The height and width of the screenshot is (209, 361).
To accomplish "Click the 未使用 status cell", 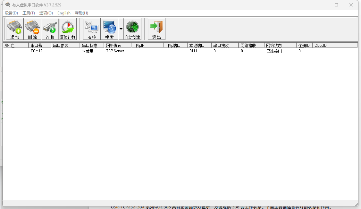I will pyautogui.click(x=88, y=51).
